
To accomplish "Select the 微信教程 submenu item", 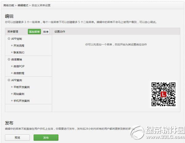I will coord(19,73).
